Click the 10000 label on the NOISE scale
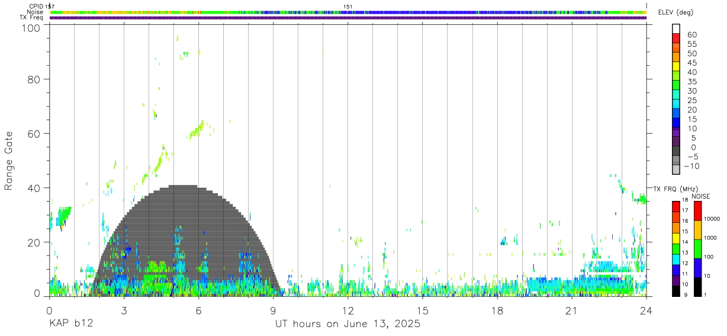This screenshot has width=727, height=336. click(x=712, y=219)
